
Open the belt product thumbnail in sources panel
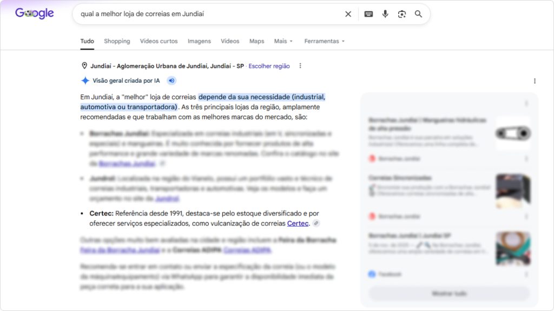[513, 133]
